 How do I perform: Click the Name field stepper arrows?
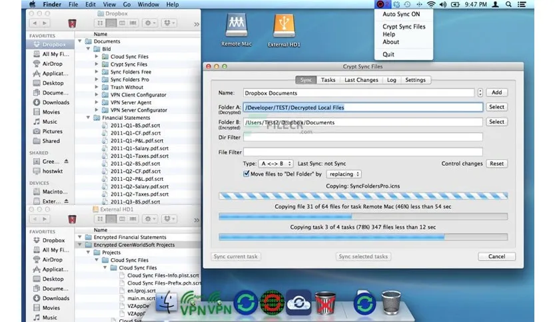480,92
